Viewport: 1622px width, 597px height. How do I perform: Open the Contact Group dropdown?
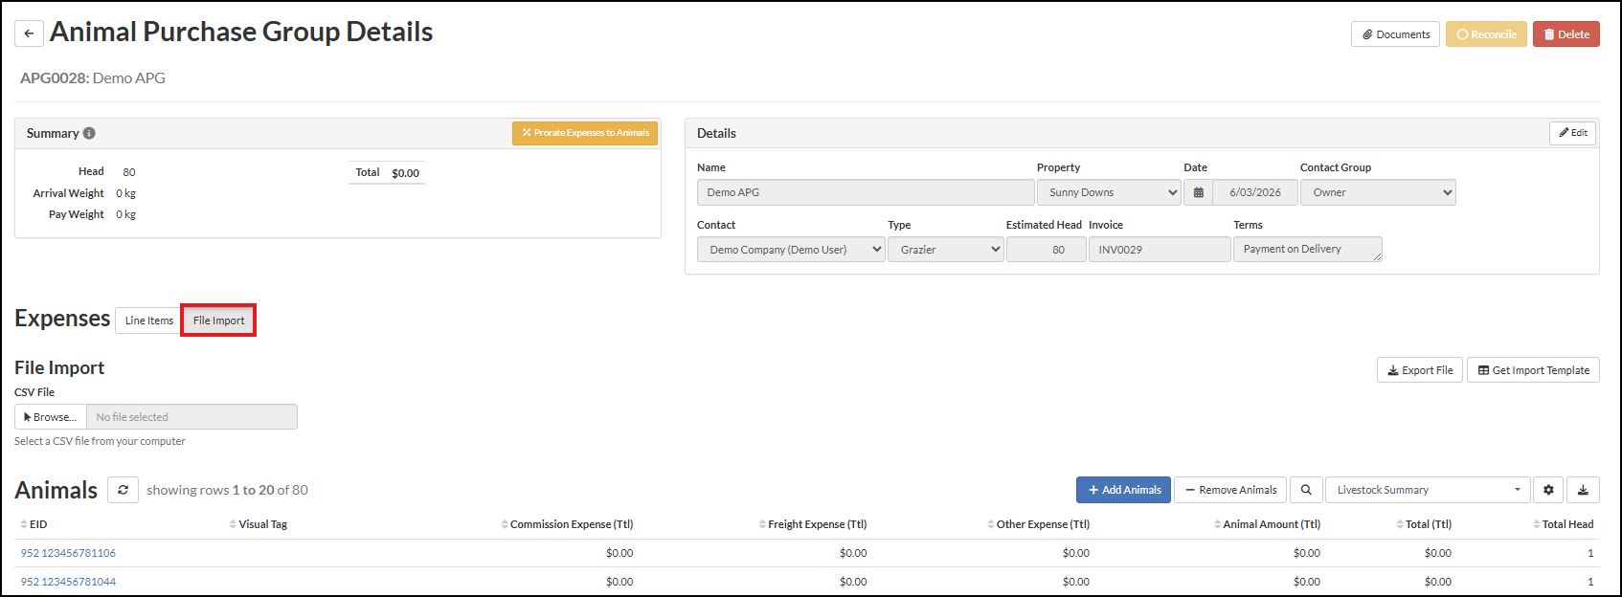coord(1377,192)
